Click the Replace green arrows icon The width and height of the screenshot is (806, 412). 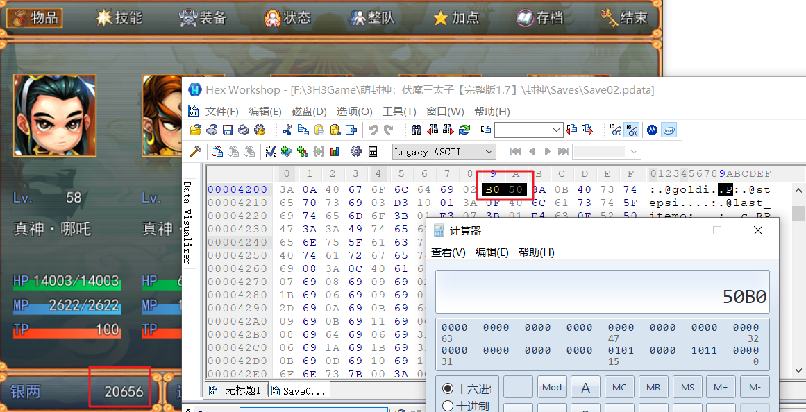[464, 130]
